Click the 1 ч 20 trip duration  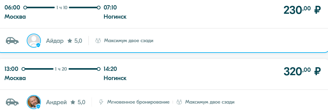pyautogui.click(x=61, y=69)
